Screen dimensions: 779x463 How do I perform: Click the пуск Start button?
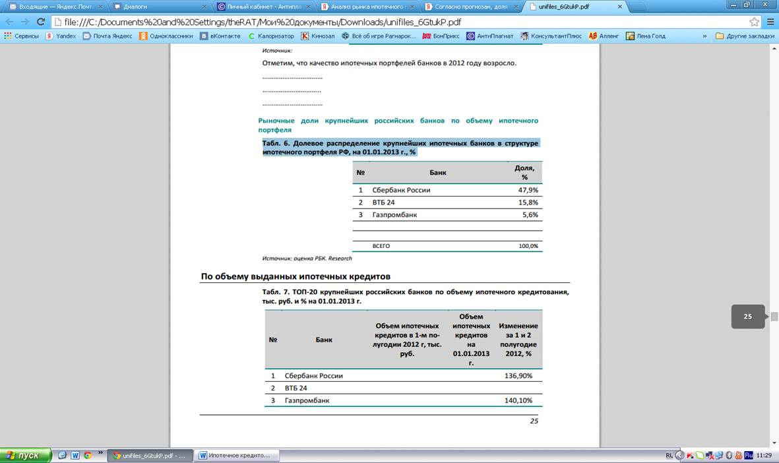25,456
